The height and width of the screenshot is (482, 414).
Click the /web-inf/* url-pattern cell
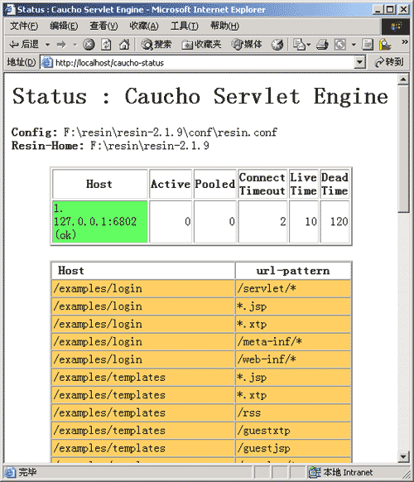pos(293,359)
